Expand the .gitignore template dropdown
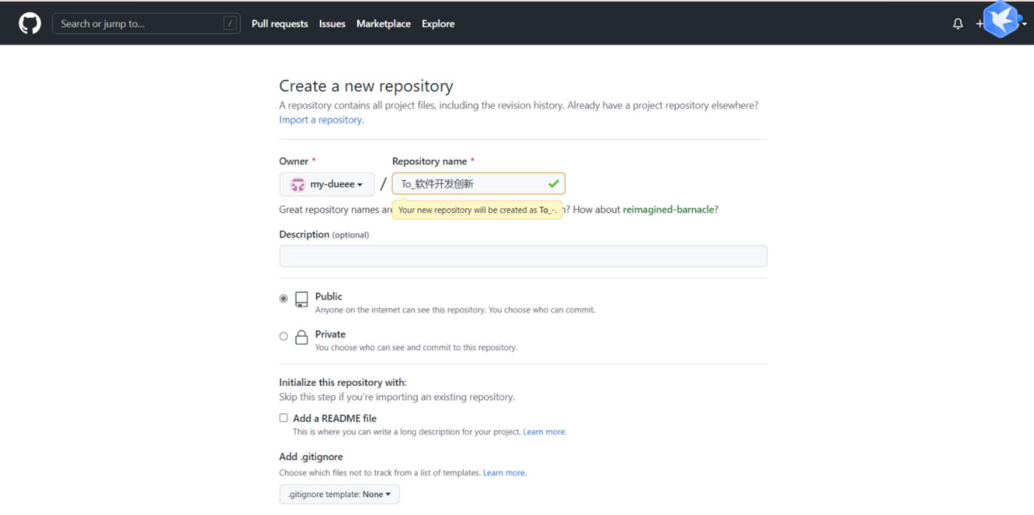 click(339, 494)
